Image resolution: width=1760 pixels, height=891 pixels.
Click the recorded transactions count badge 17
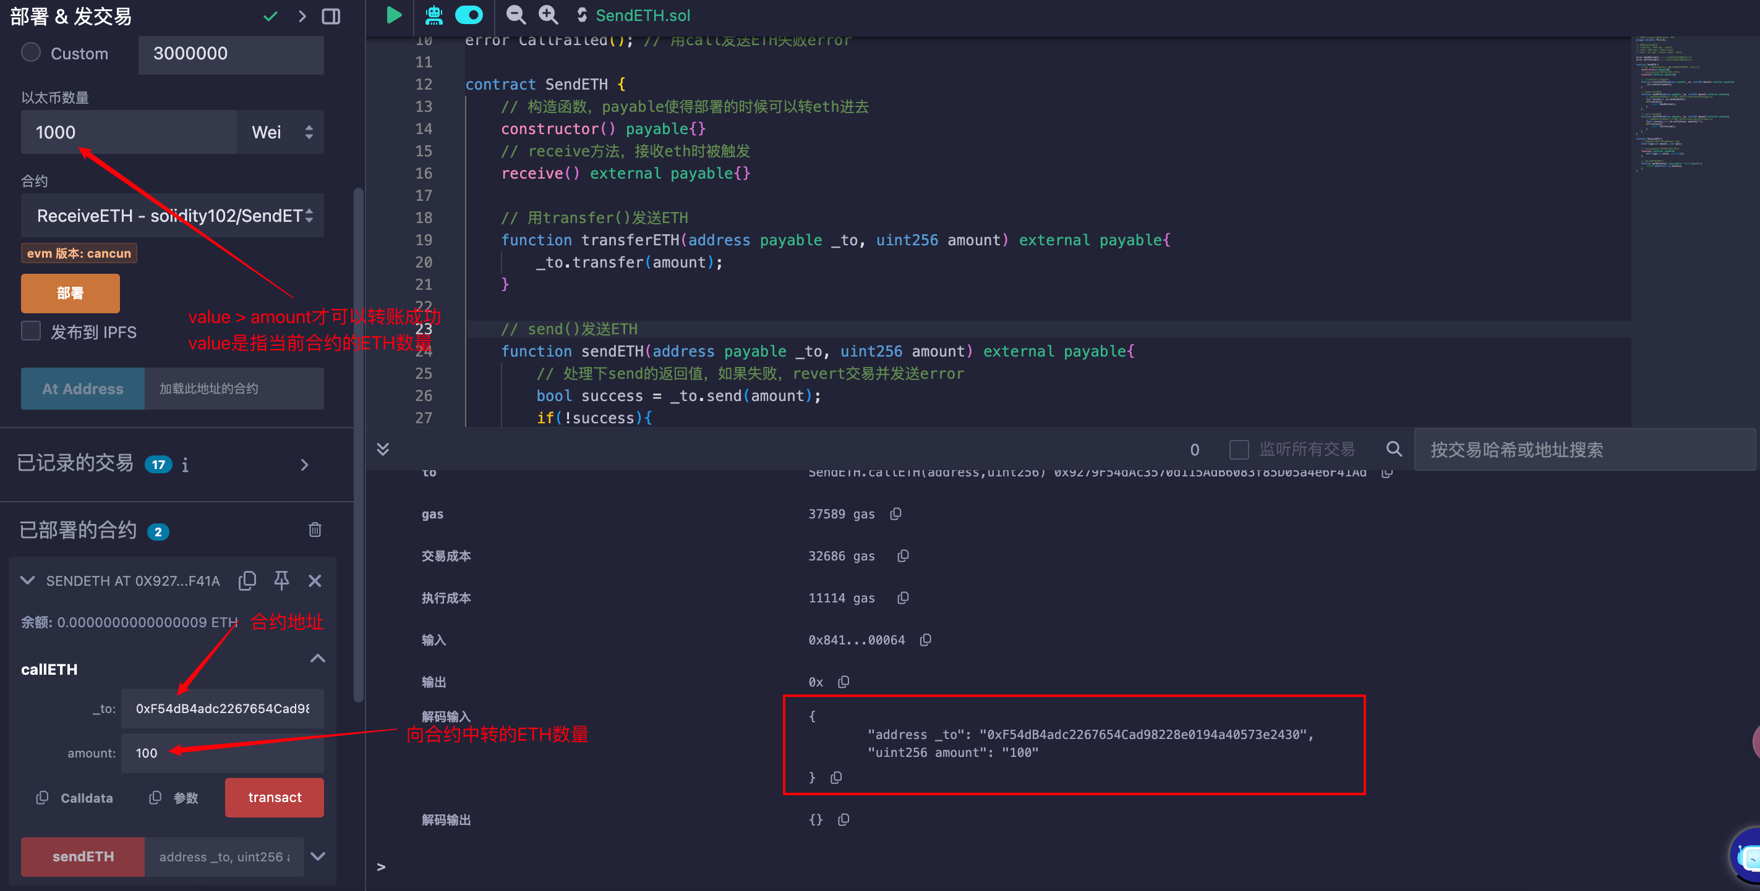click(x=158, y=465)
